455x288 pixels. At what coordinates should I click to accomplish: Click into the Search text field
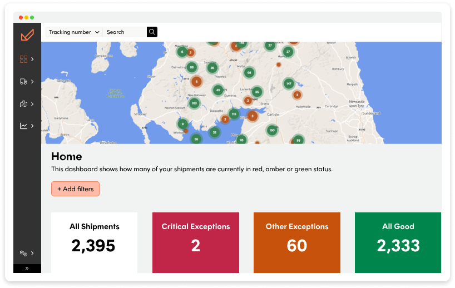click(x=125, y=32)
